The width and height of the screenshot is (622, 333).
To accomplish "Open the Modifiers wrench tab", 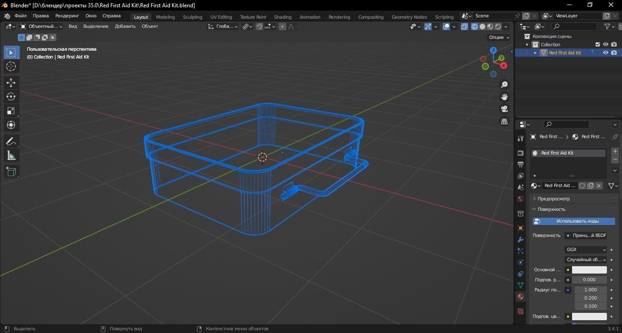I will (520, 239).
